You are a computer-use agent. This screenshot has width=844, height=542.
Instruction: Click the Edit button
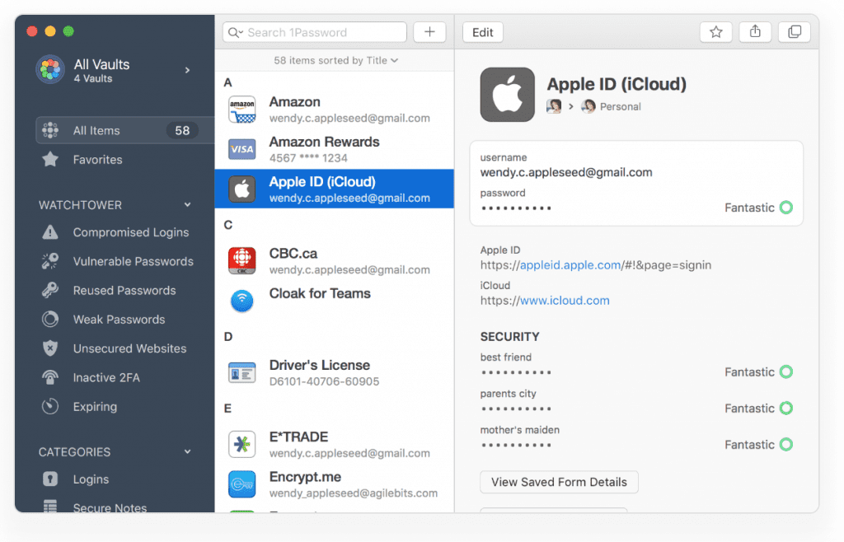point(483,32)
